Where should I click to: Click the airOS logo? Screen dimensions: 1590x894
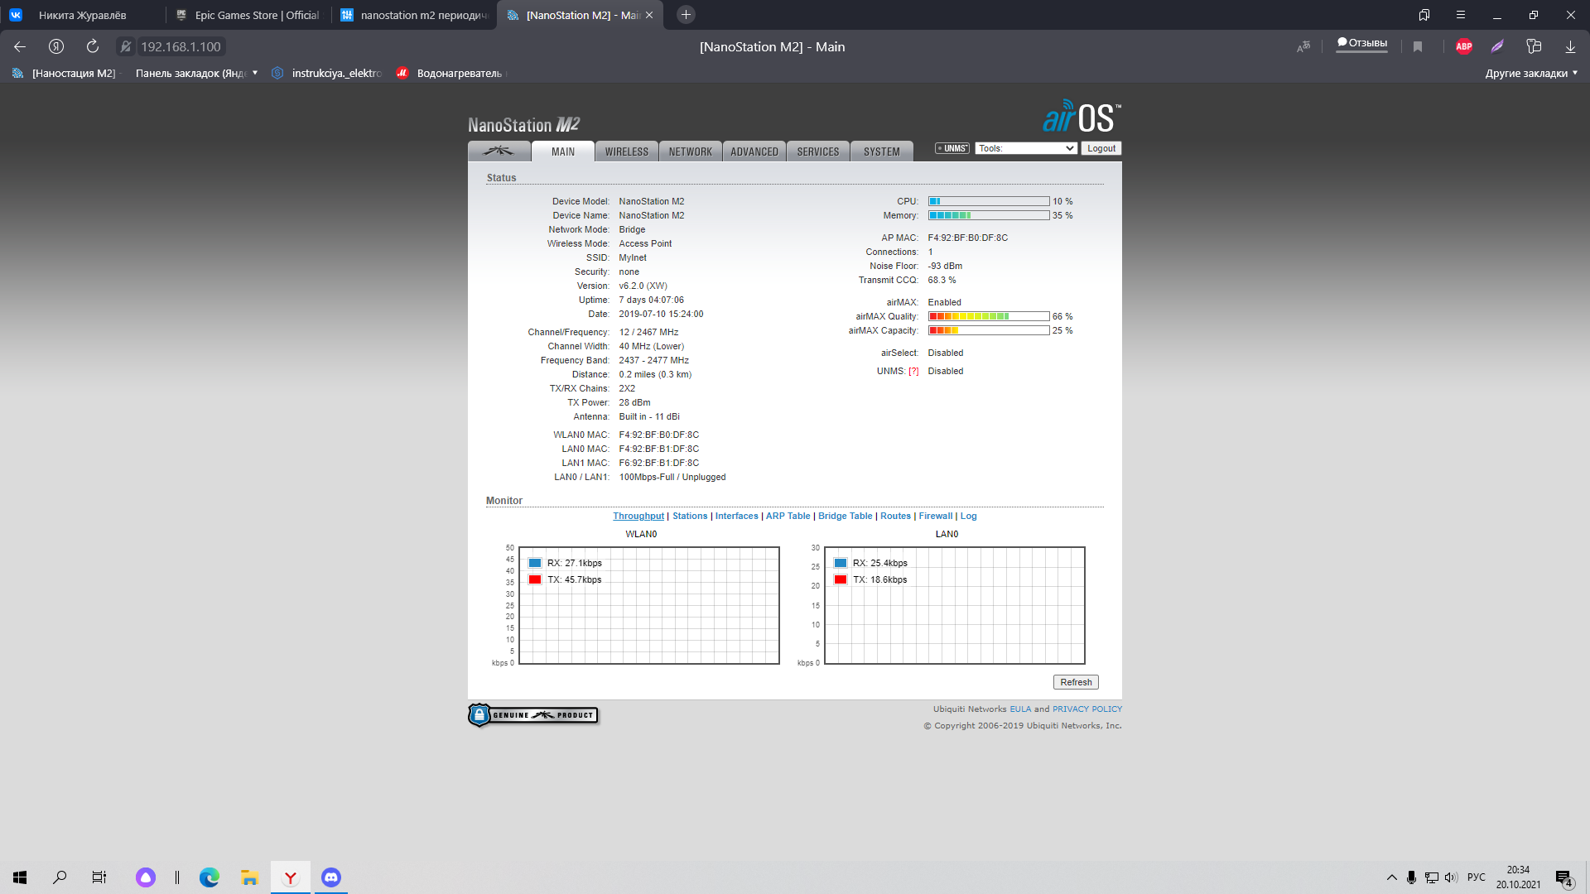tap(1082, 117)
